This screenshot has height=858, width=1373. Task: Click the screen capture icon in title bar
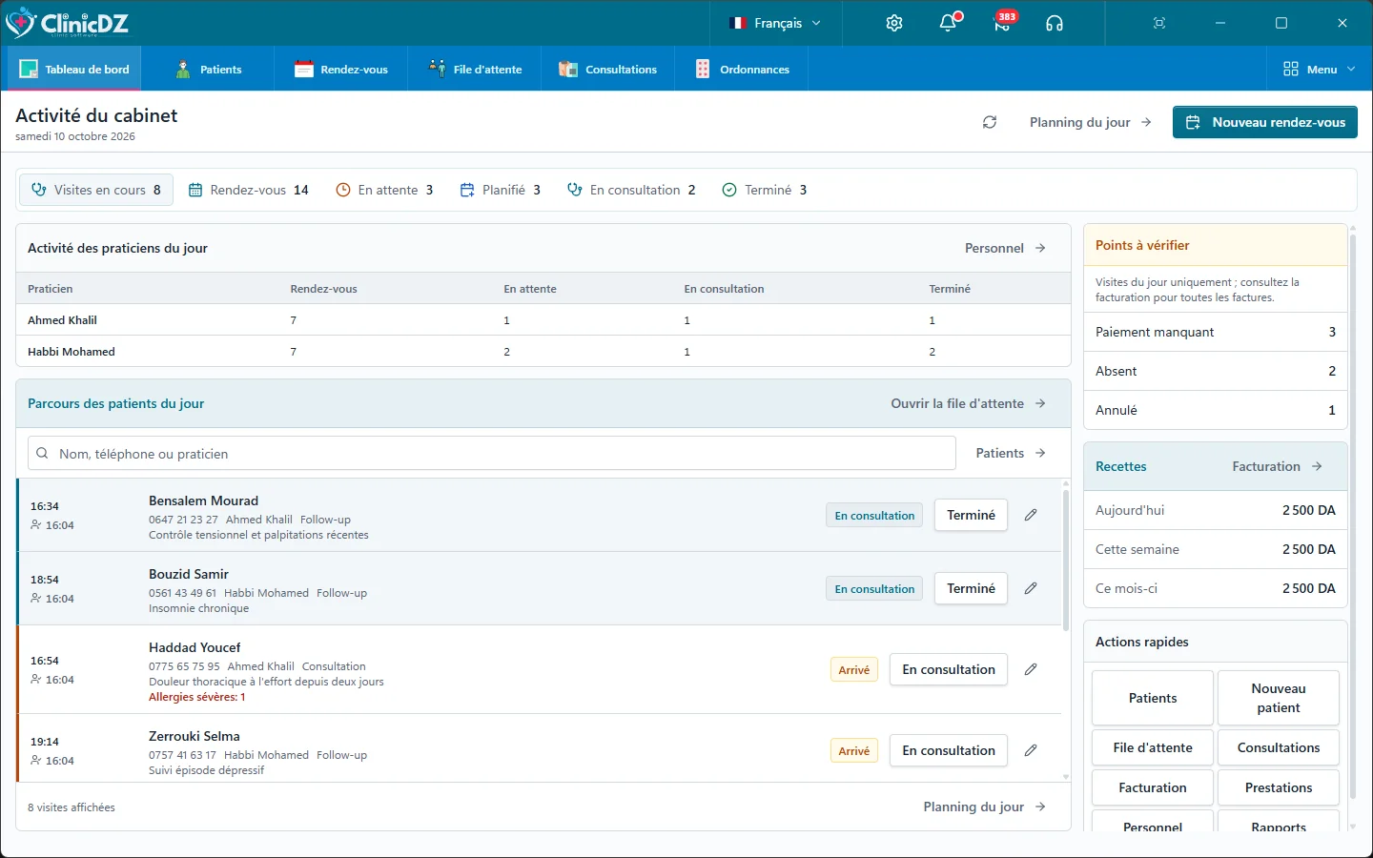(x=1159, y=23)
